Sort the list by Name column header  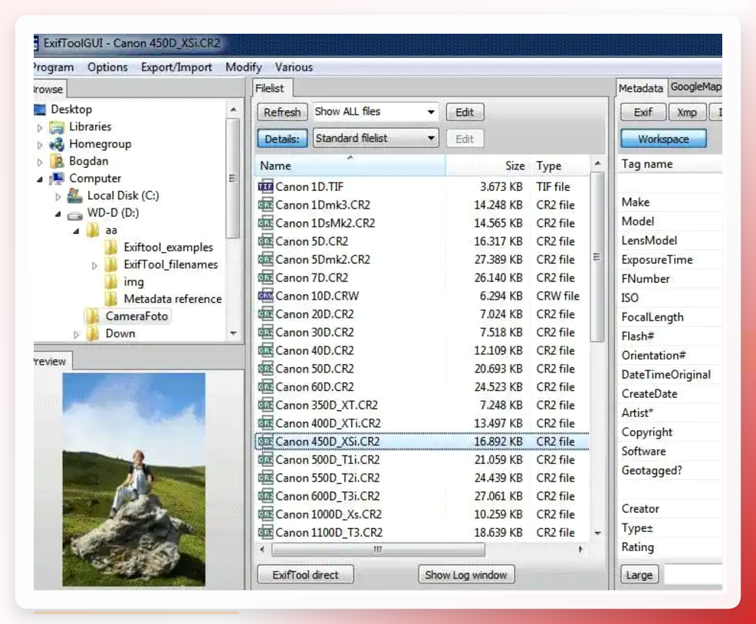pos(350,166)
